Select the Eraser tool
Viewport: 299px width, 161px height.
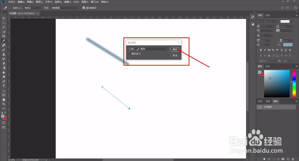coord(4,63)
